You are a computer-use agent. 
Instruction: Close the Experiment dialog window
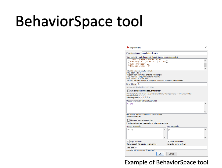coord(205,47)
